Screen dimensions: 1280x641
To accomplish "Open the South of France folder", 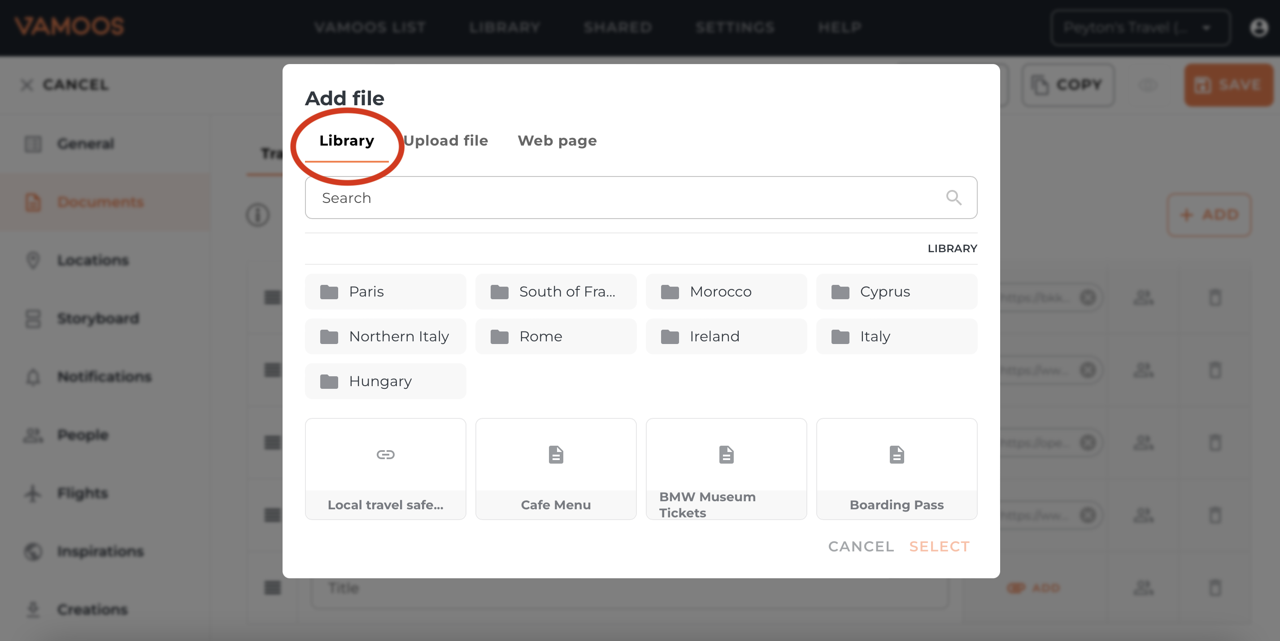I will pos(556,292).
